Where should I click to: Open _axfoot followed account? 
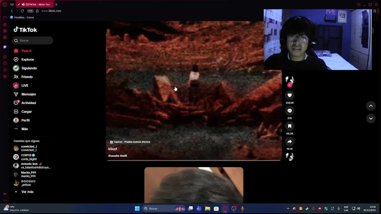point(25,183)
